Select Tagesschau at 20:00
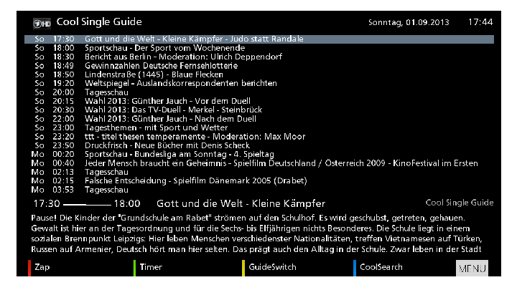Image resolution: width=517 pixels, height=290 pixels. (106, 92)
